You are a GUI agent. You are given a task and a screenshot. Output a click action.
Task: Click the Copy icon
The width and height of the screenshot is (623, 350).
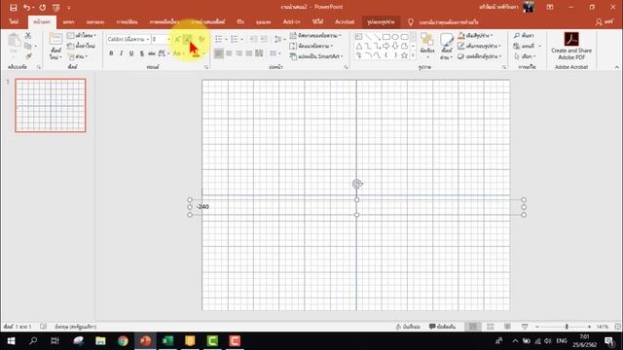pos(28,46)
